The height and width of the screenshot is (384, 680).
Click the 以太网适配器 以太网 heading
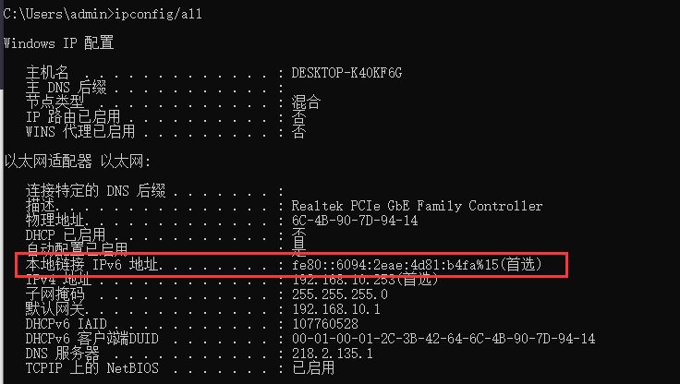(78, 162)
